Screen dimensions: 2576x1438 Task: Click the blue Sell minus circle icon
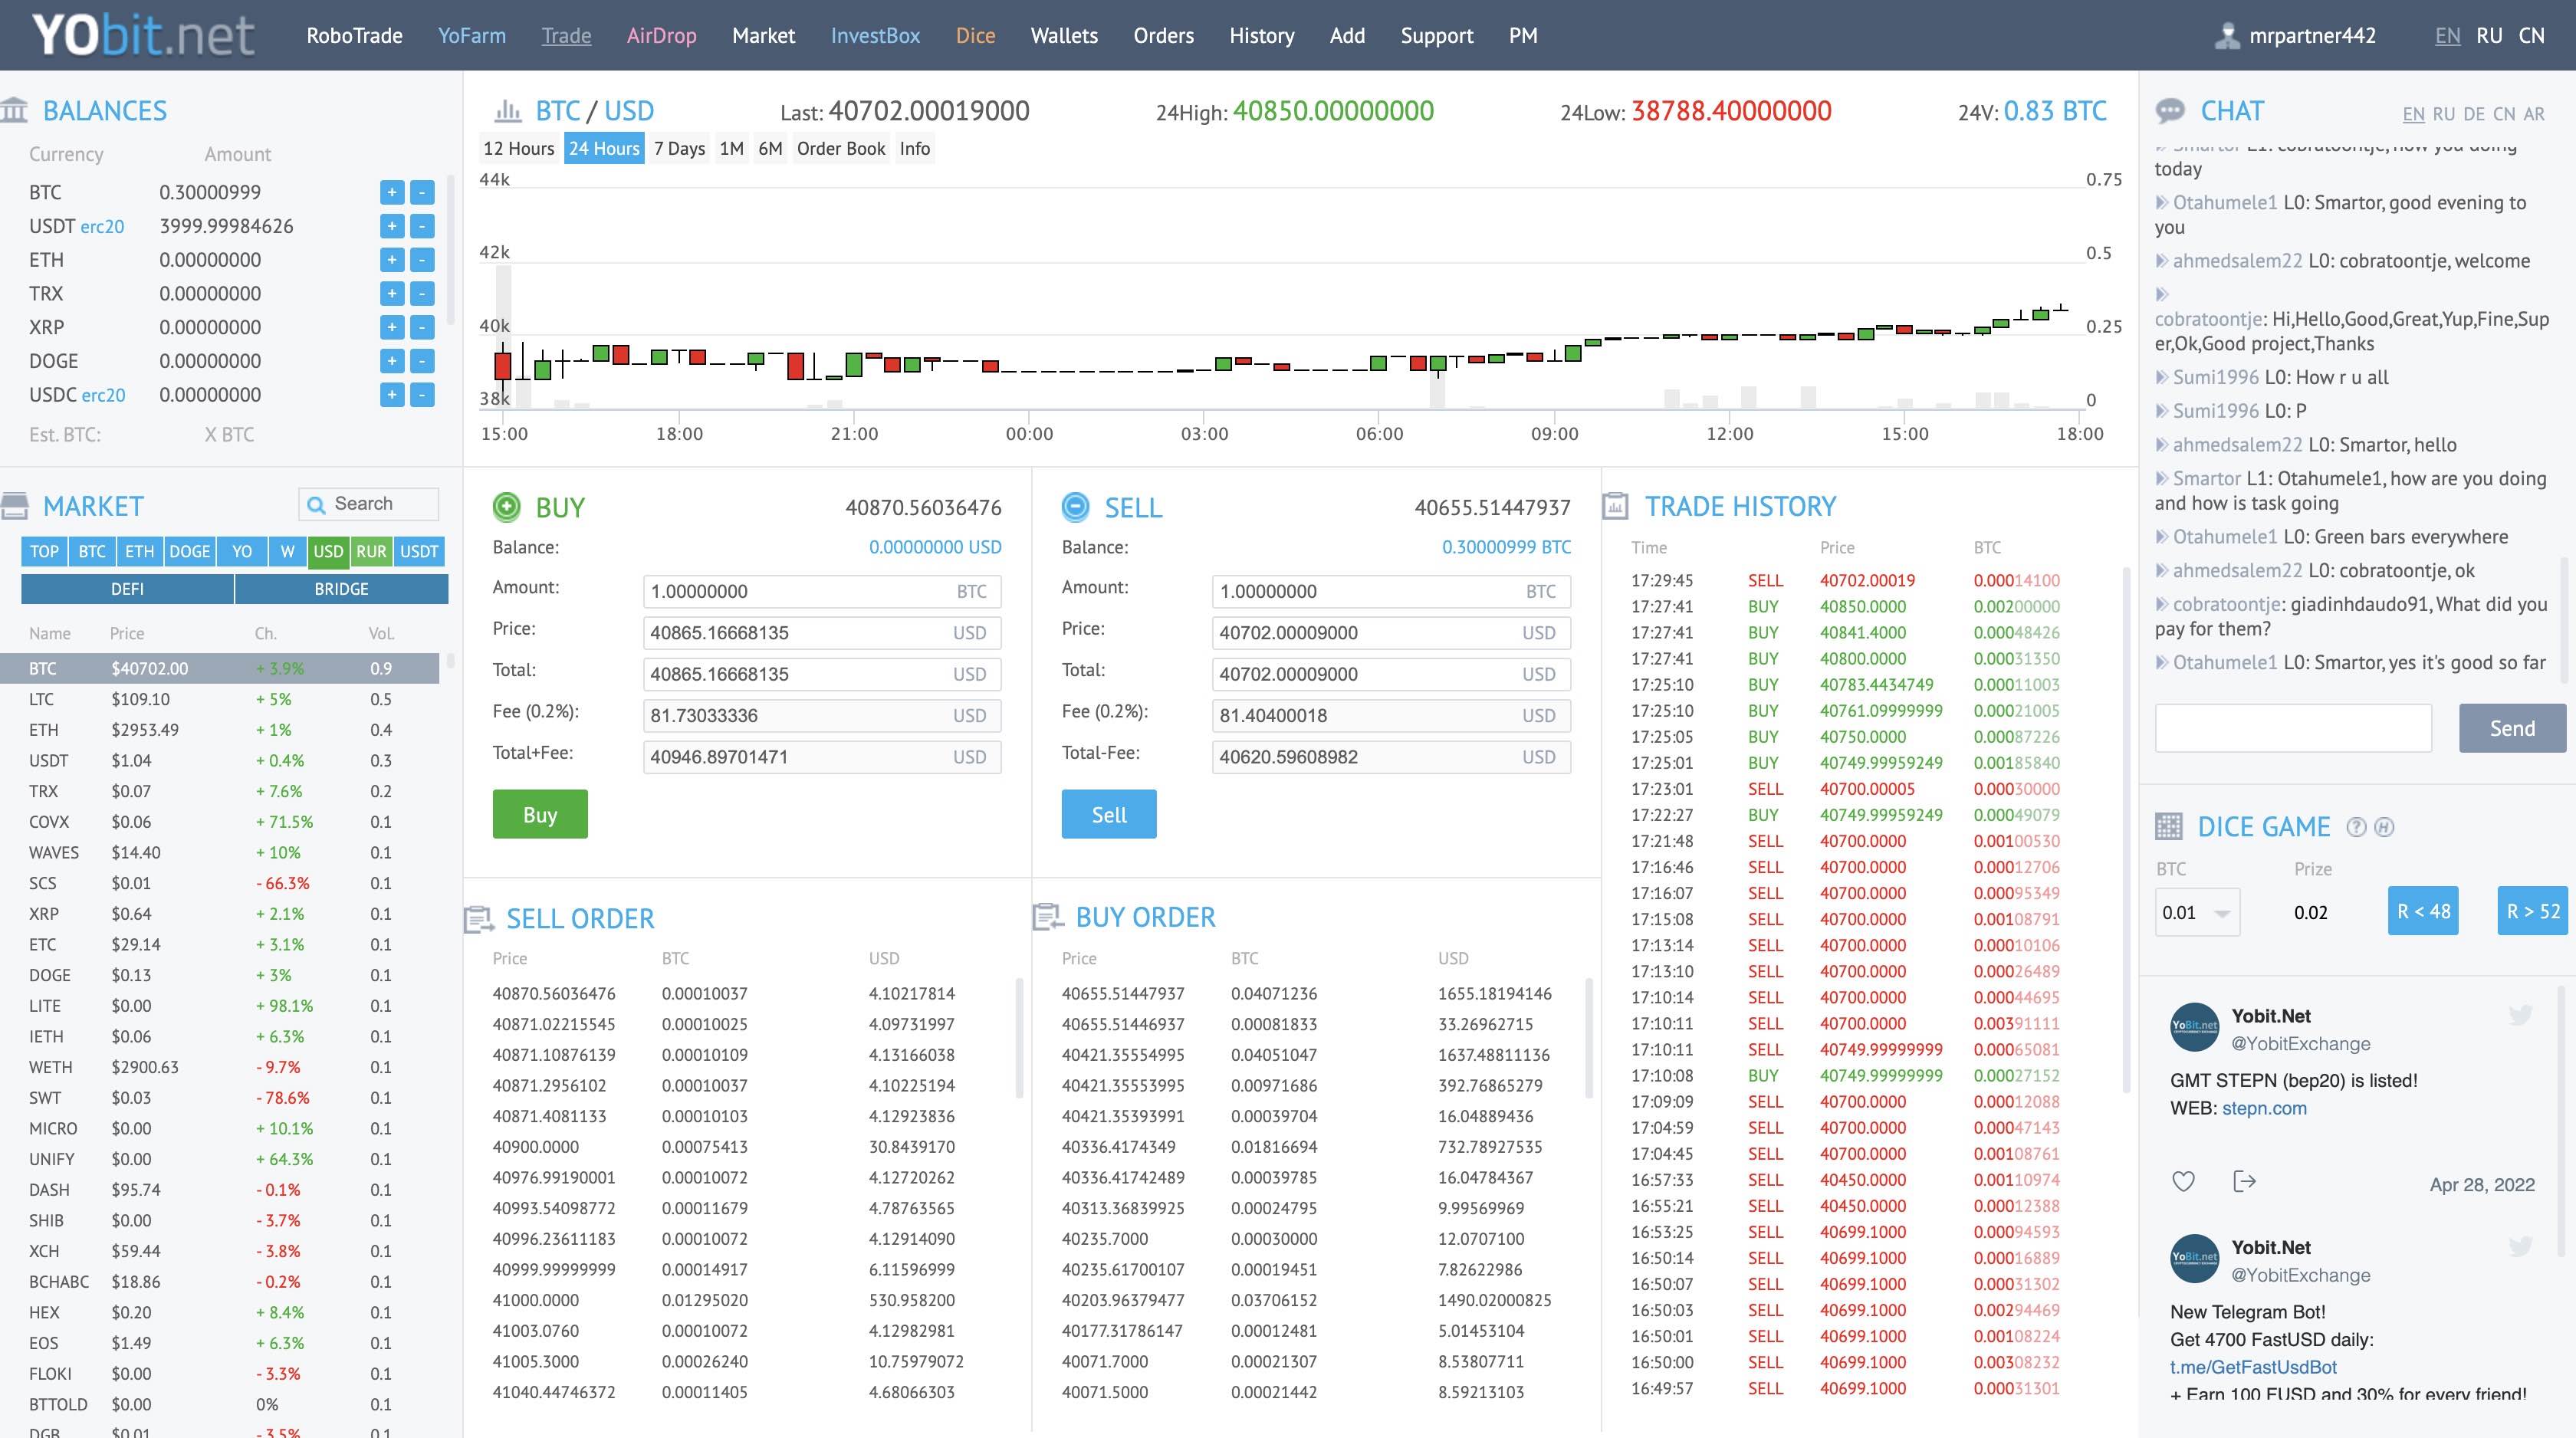1076,507
